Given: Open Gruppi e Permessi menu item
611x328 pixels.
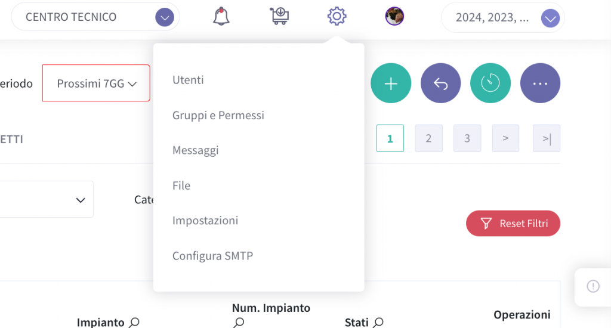Looking at the screenshot, I should point(218,115).
